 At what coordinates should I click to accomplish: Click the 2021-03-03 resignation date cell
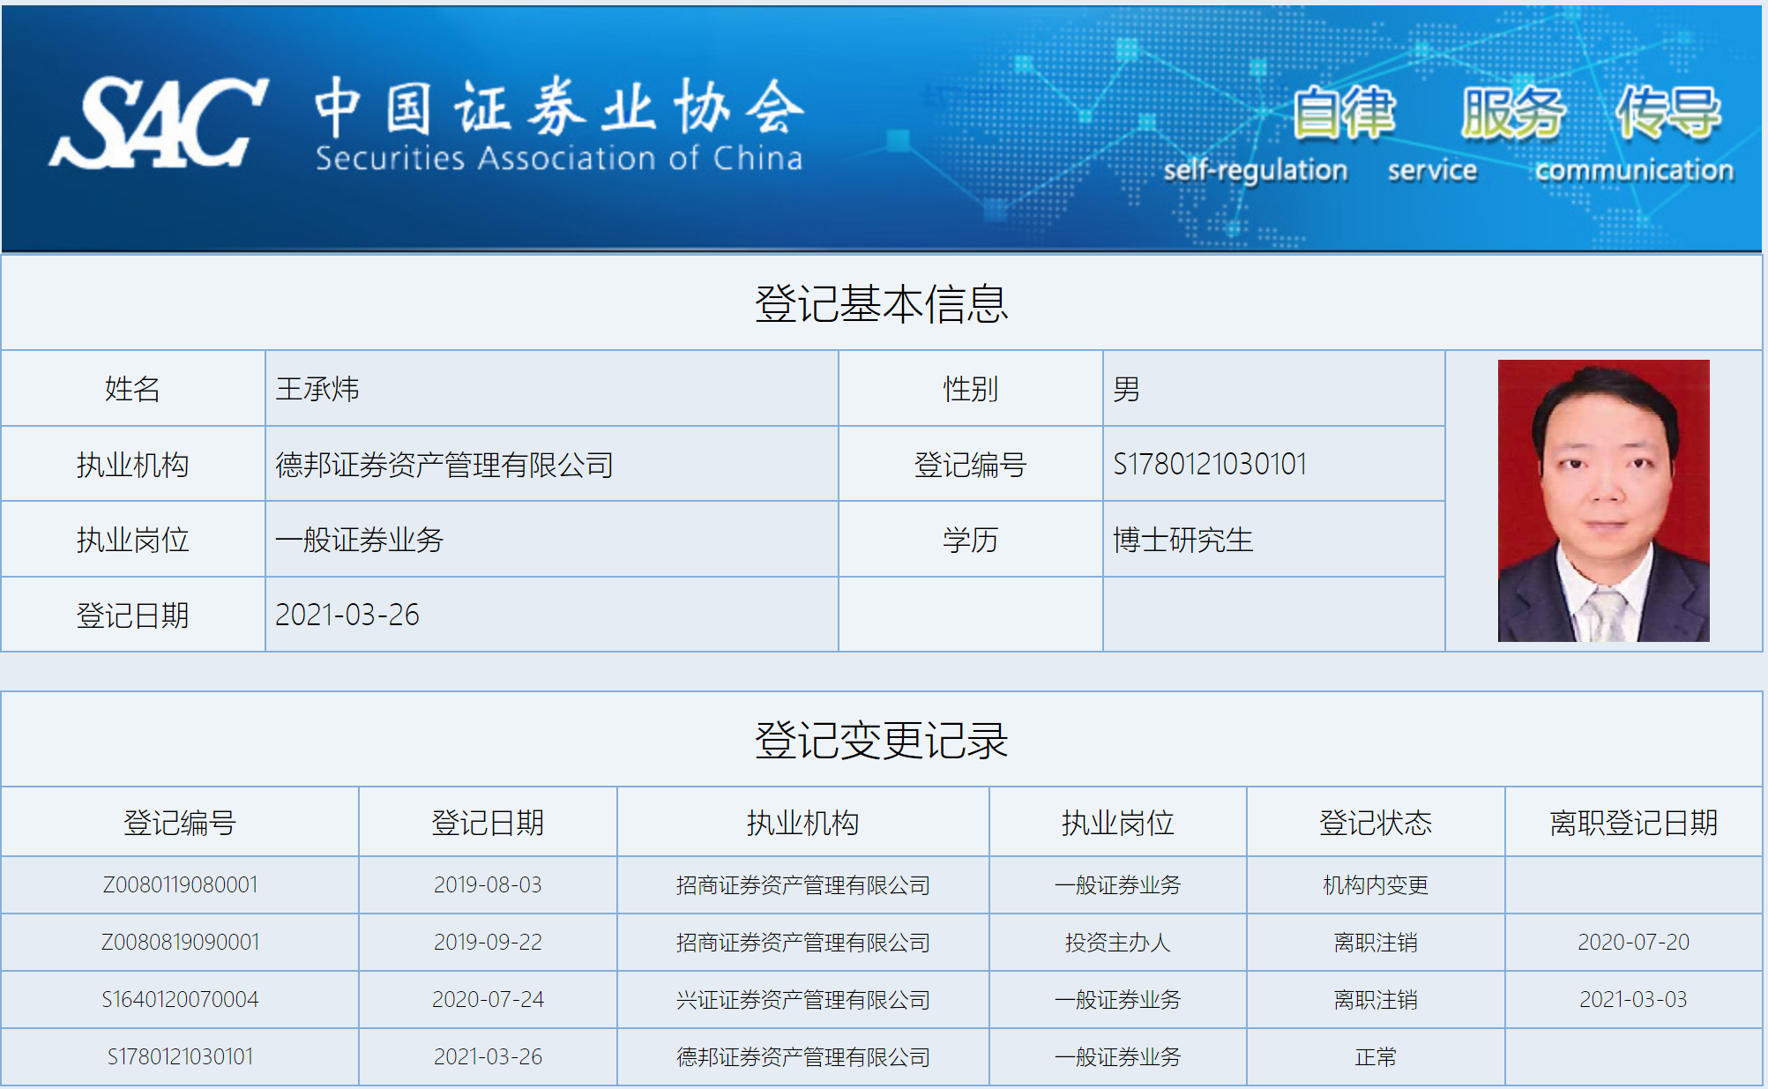coord(1633,999)
